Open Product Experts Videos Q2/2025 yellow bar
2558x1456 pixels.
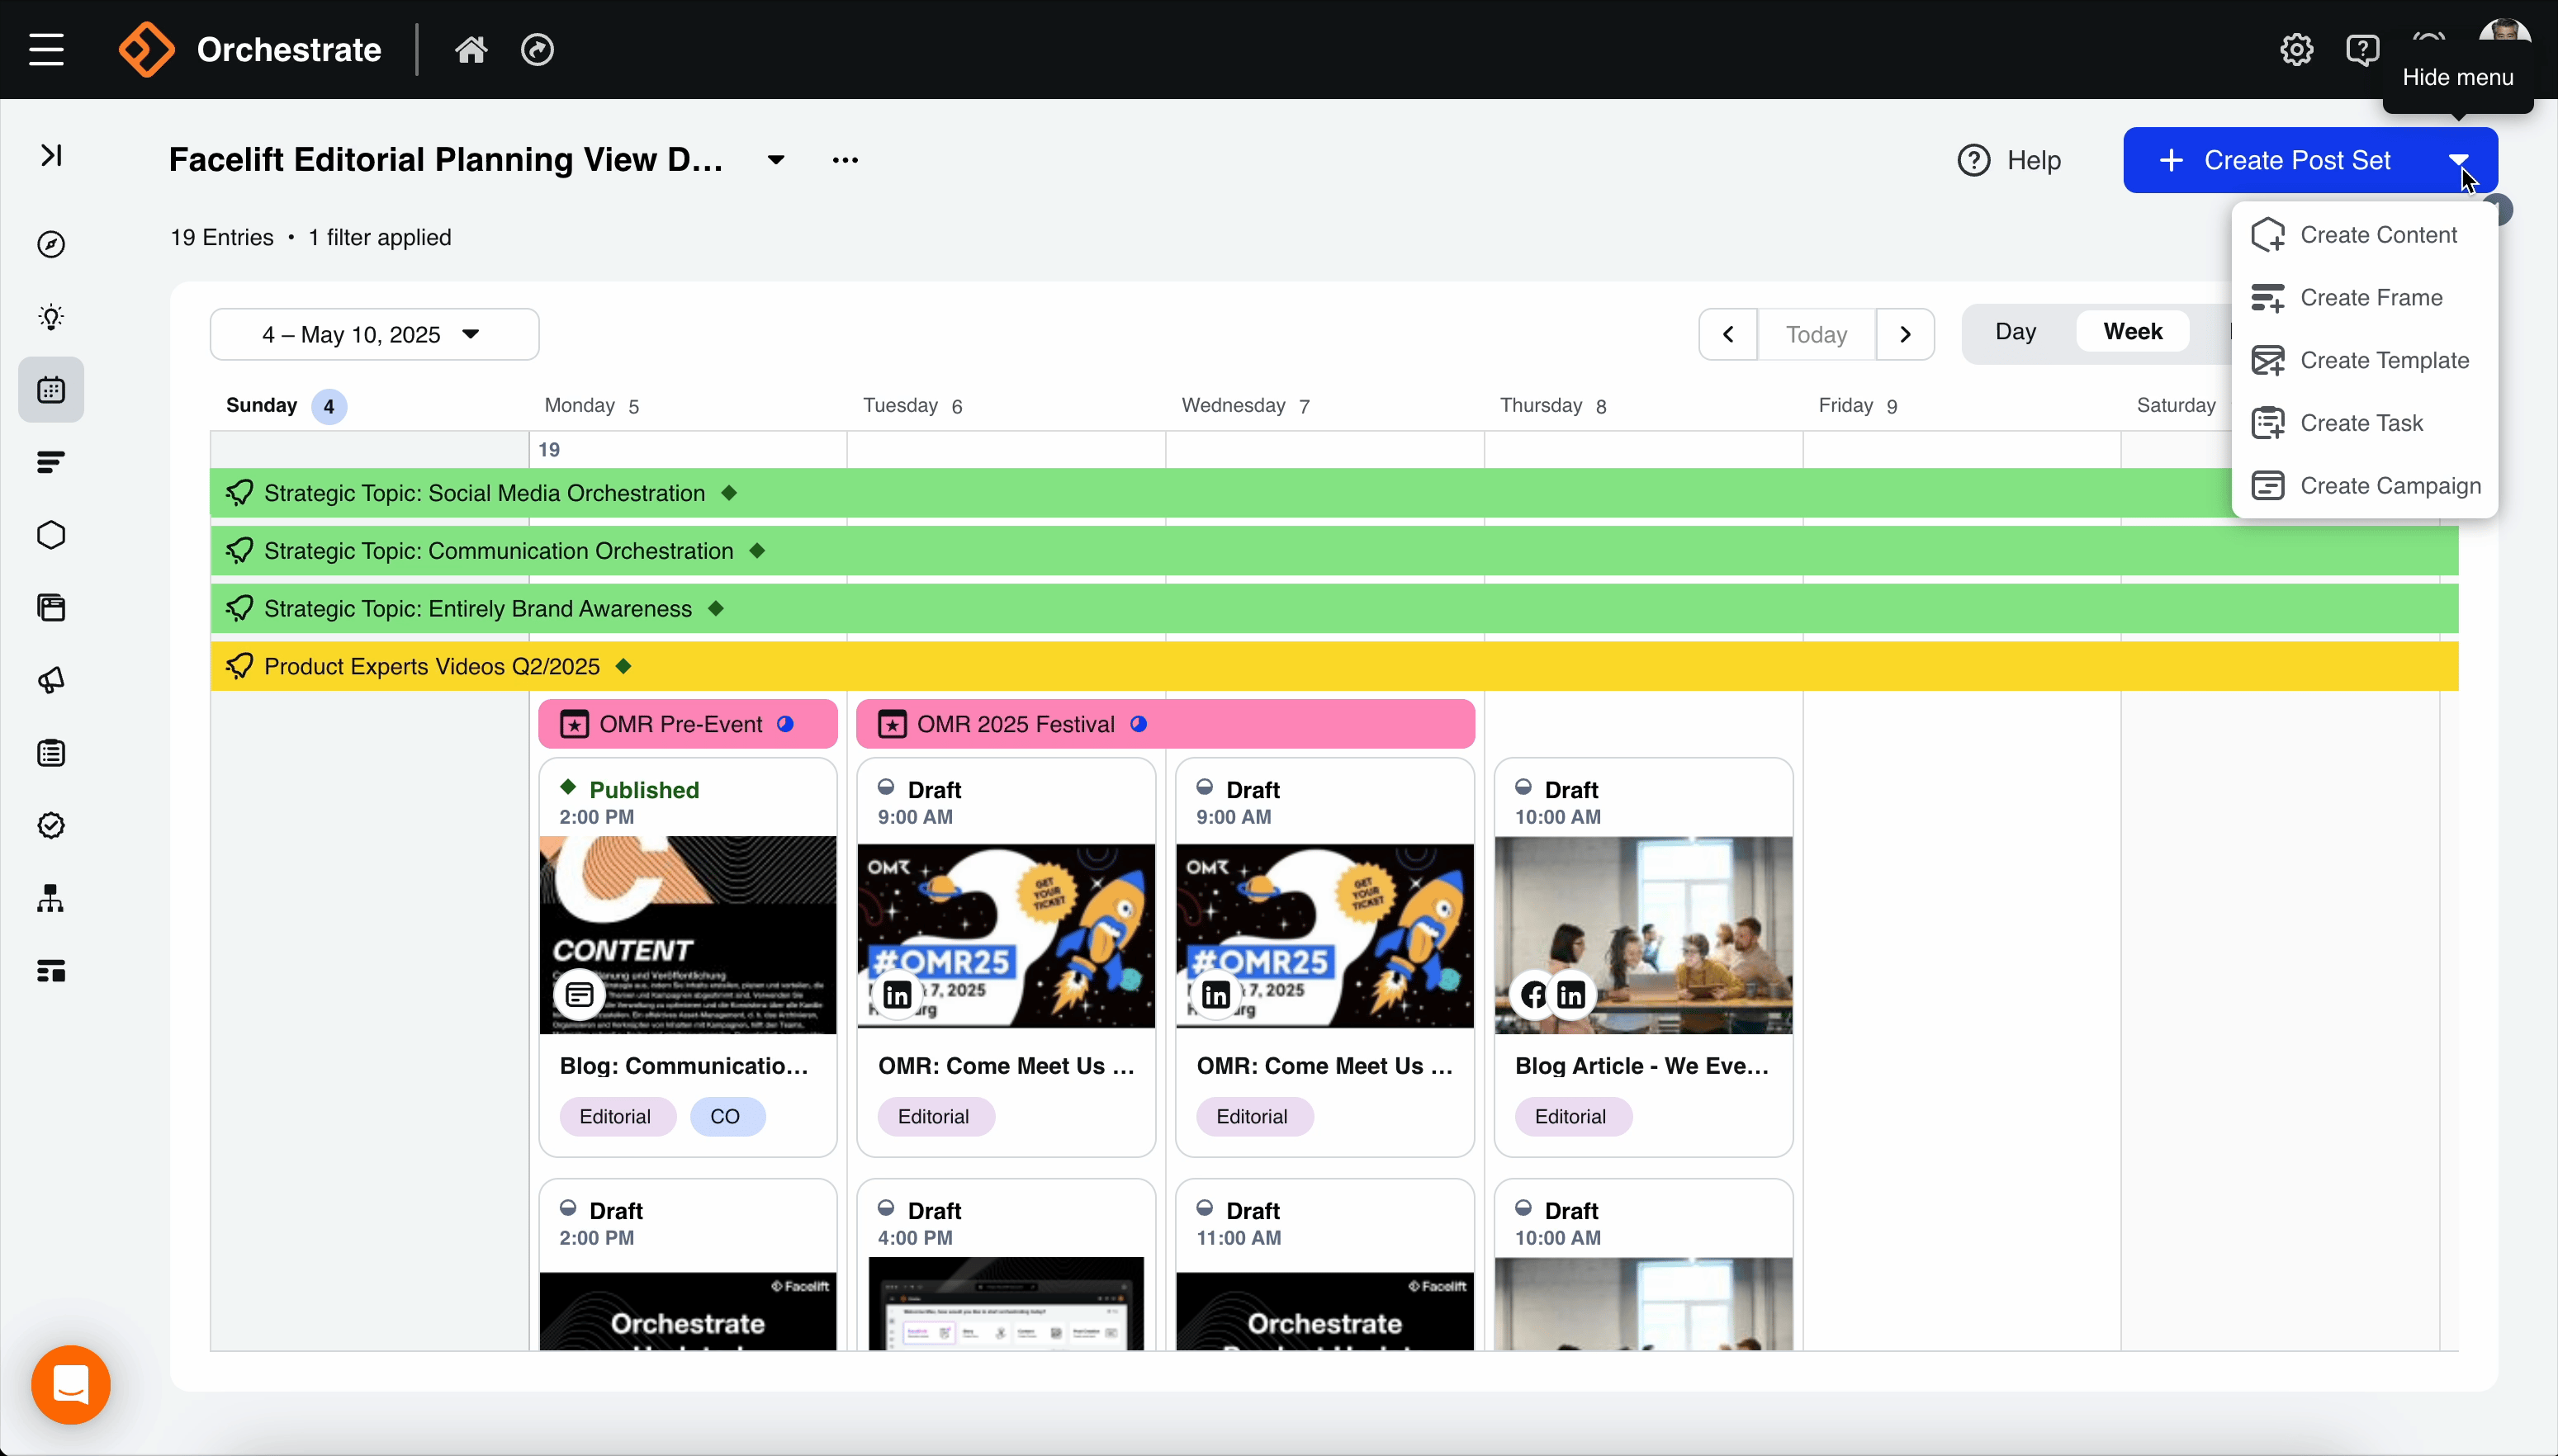click(1334, 666)
